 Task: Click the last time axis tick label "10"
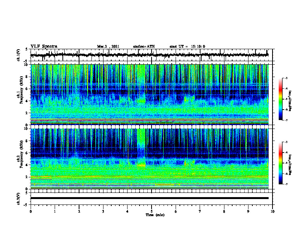pyautogui.click(x=273, y=211)
